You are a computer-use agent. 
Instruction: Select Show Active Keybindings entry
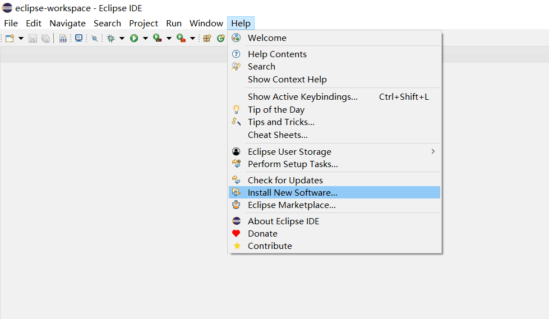302,96
